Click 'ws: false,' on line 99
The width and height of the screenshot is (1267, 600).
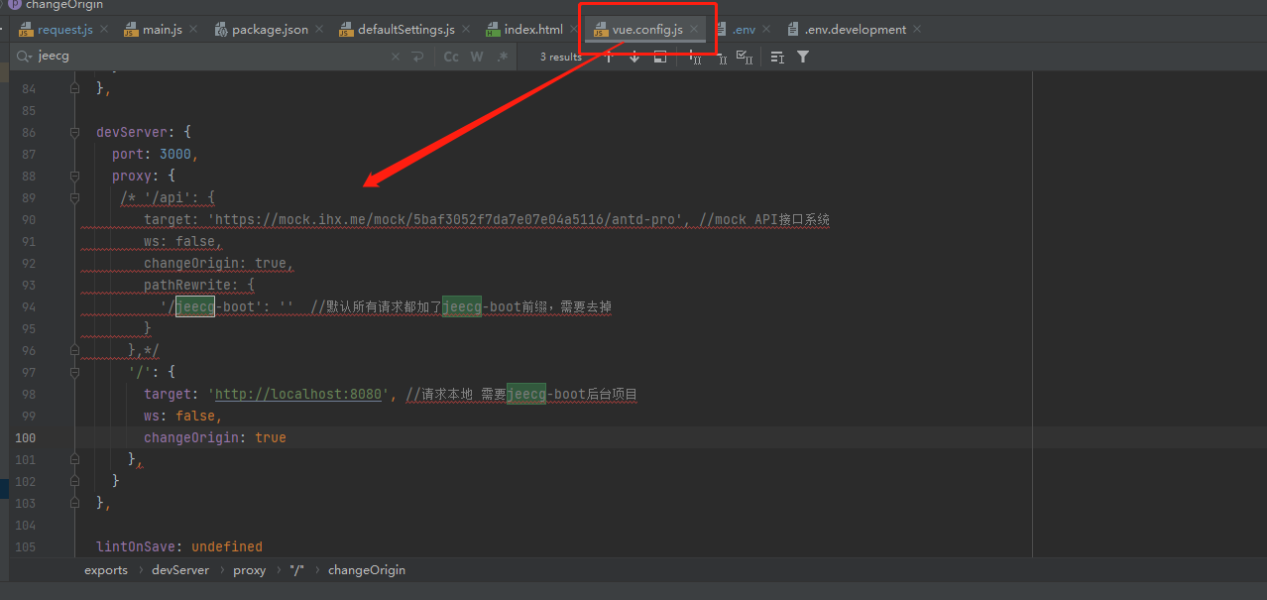[183, 416]
